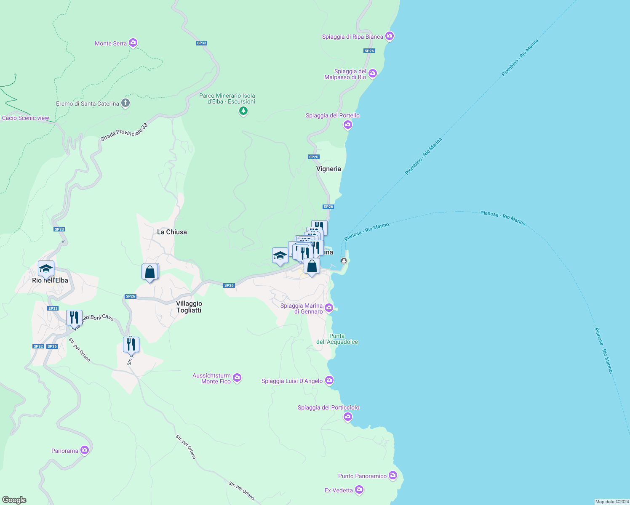Select the Aussichtsturm Monte Fico label

(212, 378)
